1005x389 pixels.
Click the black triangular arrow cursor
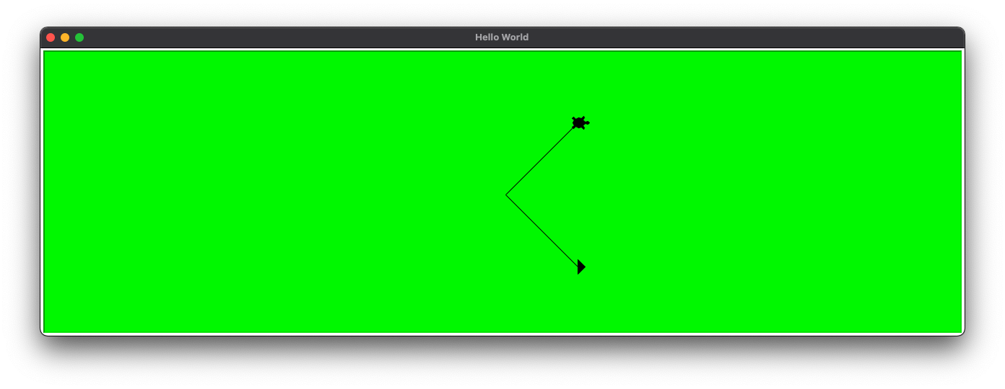[580, 267]
